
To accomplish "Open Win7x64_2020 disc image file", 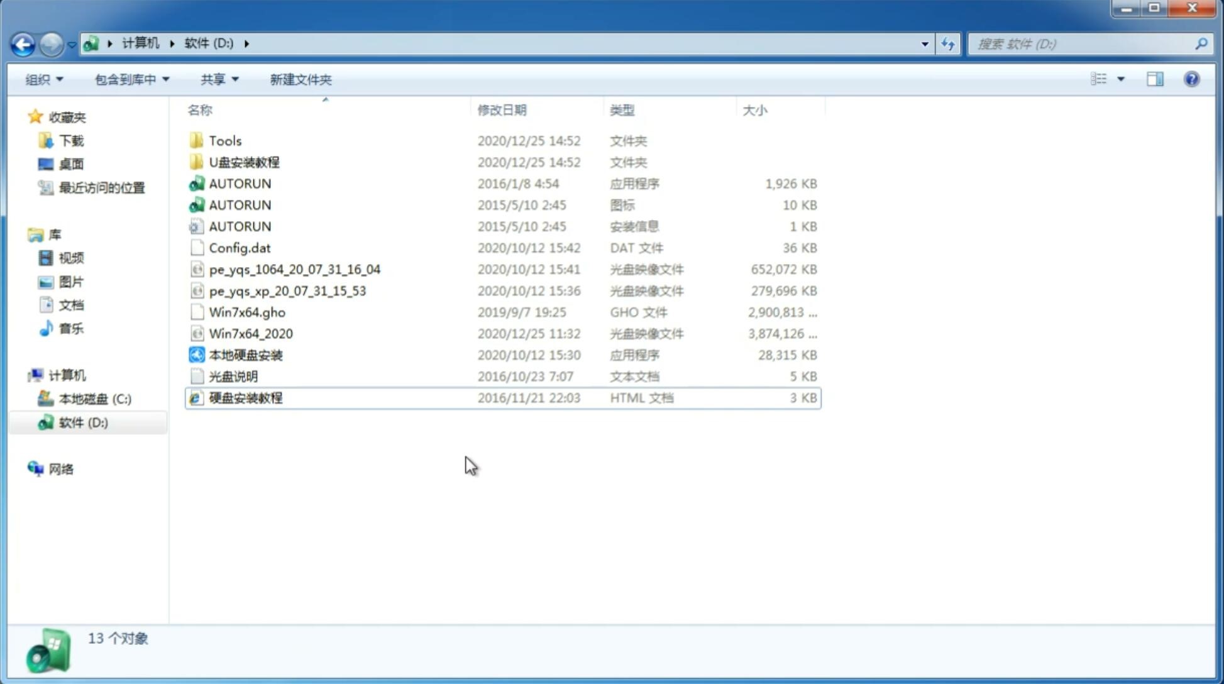I will (250, 333).
